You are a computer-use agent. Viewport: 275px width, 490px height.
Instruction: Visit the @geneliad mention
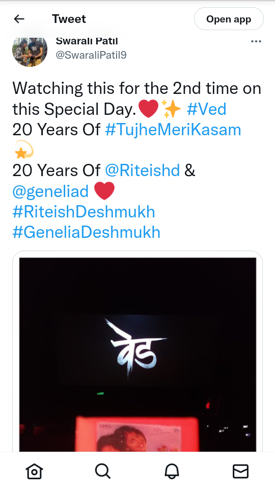coord(50,190)
